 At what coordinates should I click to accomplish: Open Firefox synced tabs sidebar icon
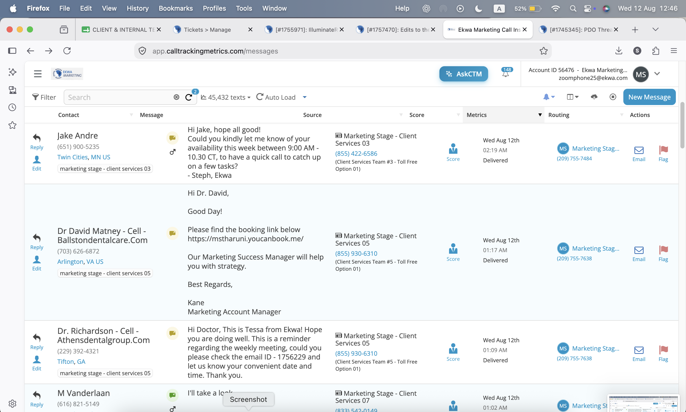[x=12, y=90]
